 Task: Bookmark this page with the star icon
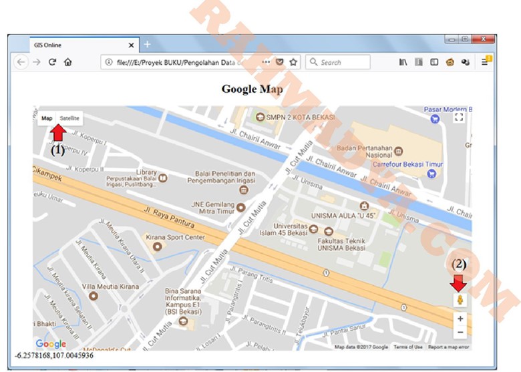pos(293,62)
